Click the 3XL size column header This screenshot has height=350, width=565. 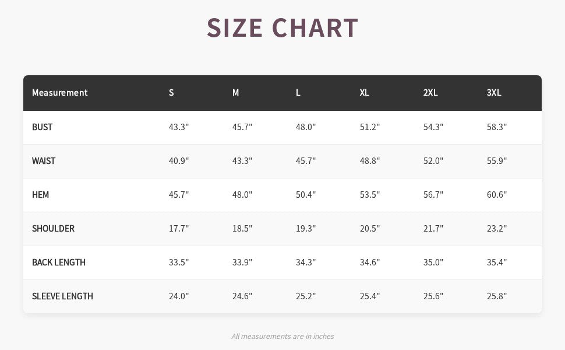[x=494, y=93]
